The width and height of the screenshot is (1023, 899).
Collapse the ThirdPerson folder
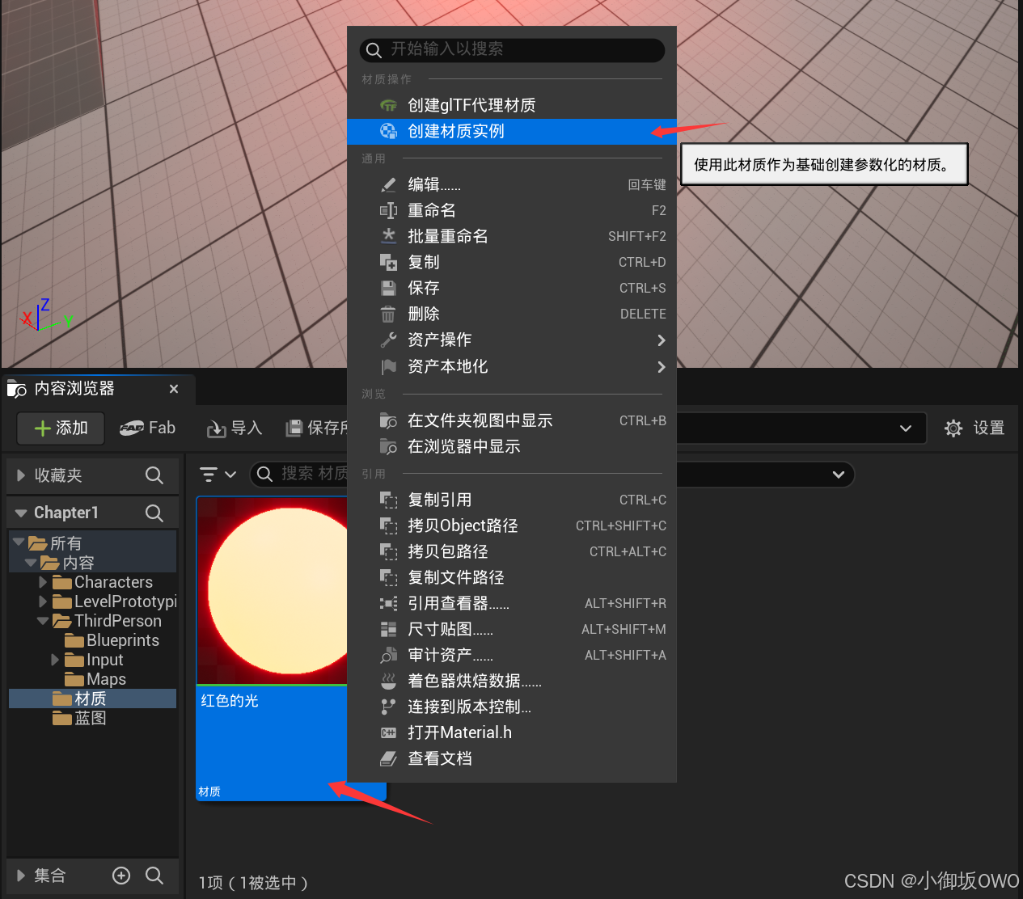tap(43, 620)
